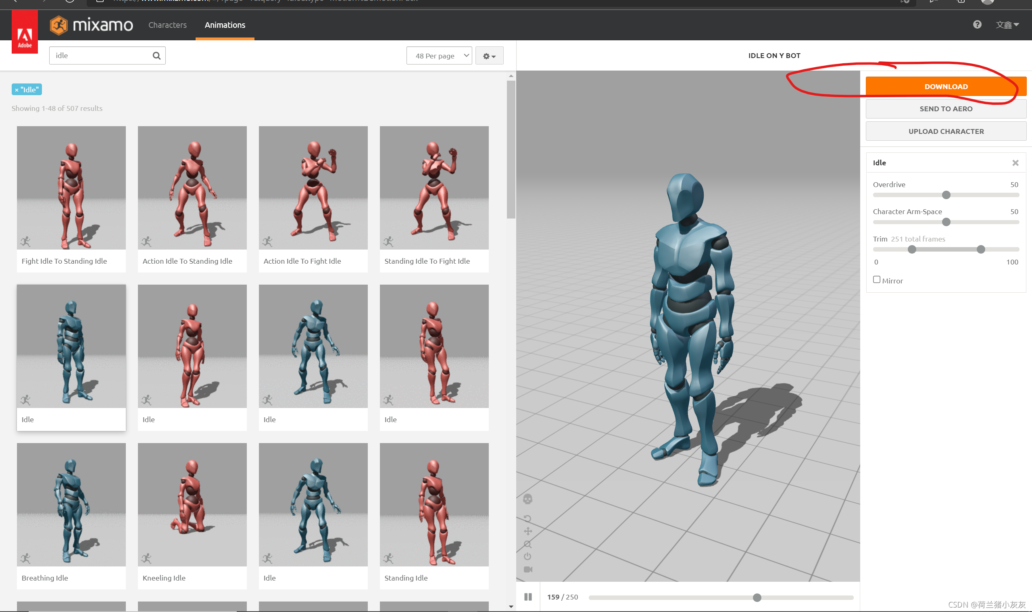The image size is (1032, 612).
Task: Toggle the follow camera video icon
Action: coord(527,569)
